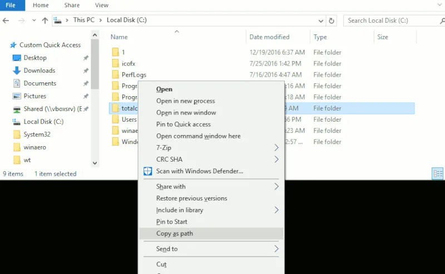Switch to the Home ribbon tab
This screenshot has width=445, height=274.
41,5
